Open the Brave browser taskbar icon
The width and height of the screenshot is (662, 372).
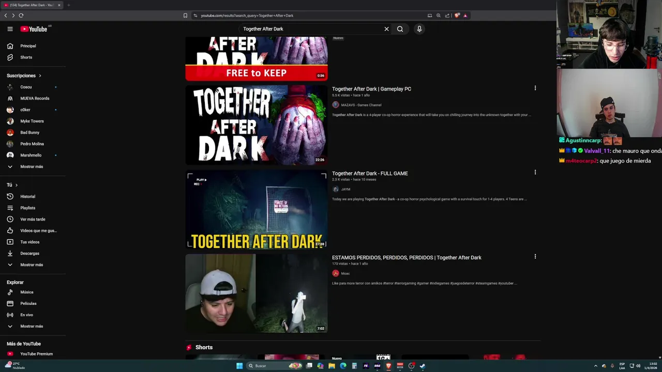click(x=388, y=366)
